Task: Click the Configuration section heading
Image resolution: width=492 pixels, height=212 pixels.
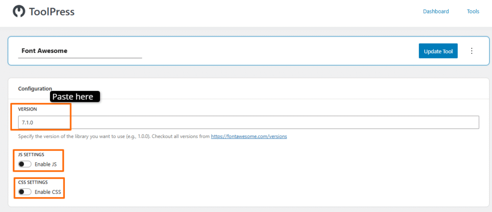Action: point(35,88)
